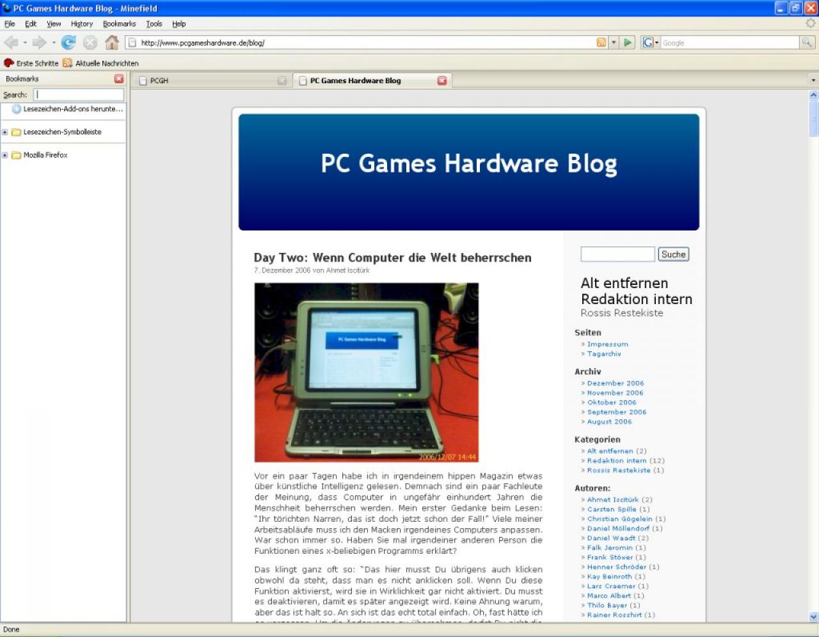
Task: Show posts by author Daniel Waadt
Action: coord(612,538)
